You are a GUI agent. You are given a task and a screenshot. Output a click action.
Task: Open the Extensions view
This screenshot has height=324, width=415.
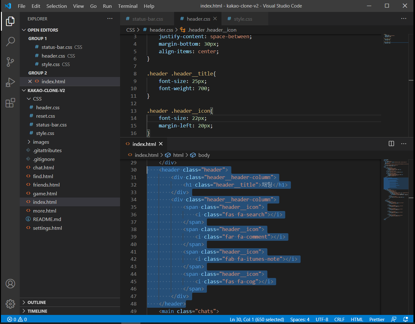(x=10, y=103)
